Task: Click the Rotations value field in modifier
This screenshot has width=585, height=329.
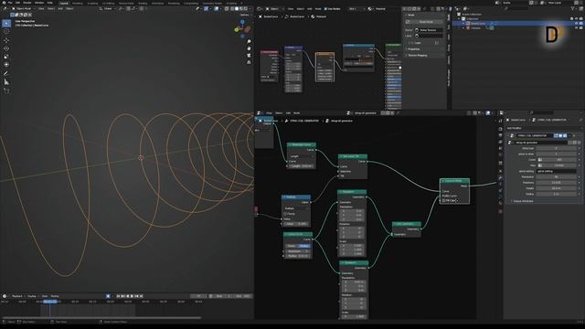Action: click(556, 183)
